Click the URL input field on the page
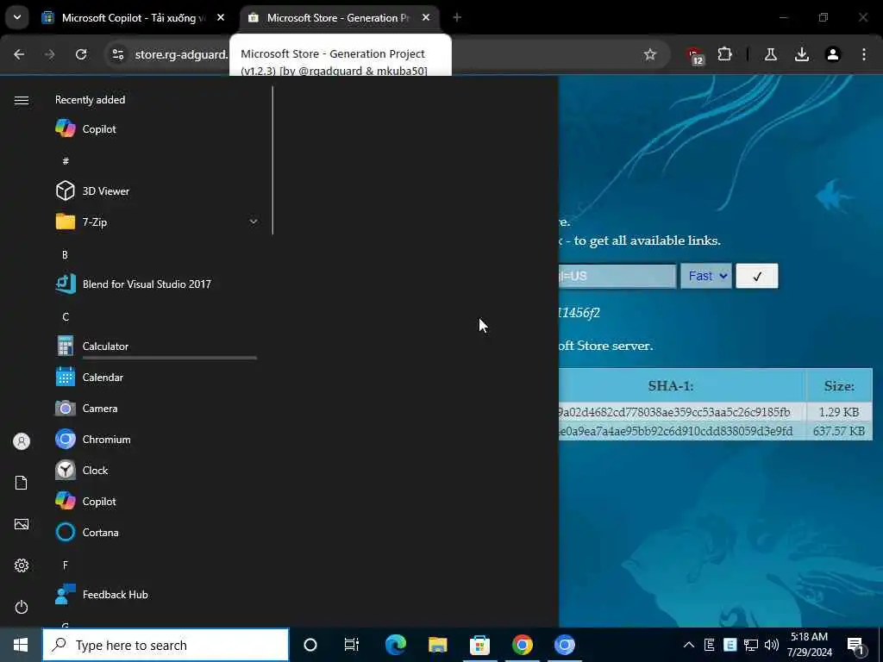 coord(617,276)
